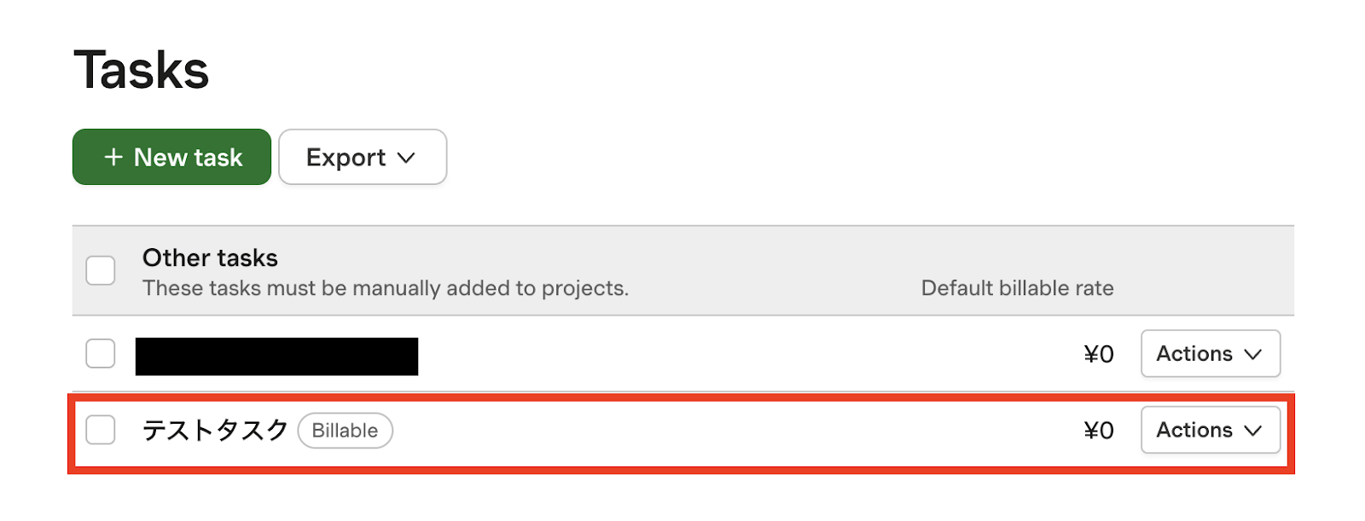This screenshot has width=1365, height=521.
Task: Select the テストタスク row checkbox
Action: (101, 430)
